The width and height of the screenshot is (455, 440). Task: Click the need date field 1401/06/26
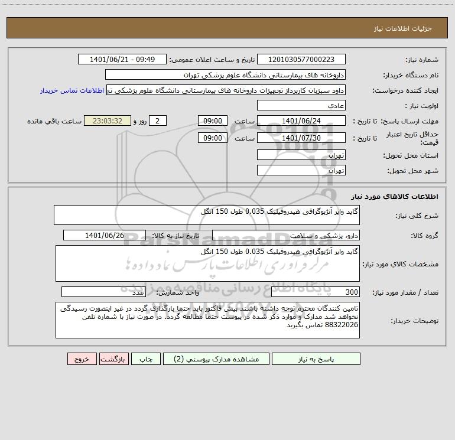pos(105,235)
